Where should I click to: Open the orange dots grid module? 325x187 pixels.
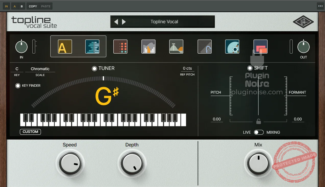(120, 46)
